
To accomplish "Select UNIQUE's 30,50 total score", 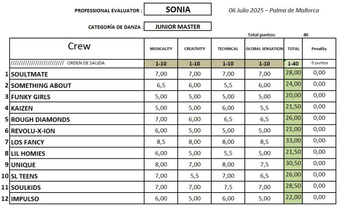I will (x=293, y=163).
